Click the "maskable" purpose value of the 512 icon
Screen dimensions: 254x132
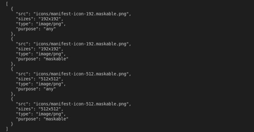[56, 119]
